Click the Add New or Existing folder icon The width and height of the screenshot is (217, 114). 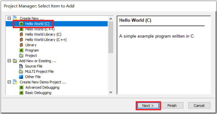(15, 61)
